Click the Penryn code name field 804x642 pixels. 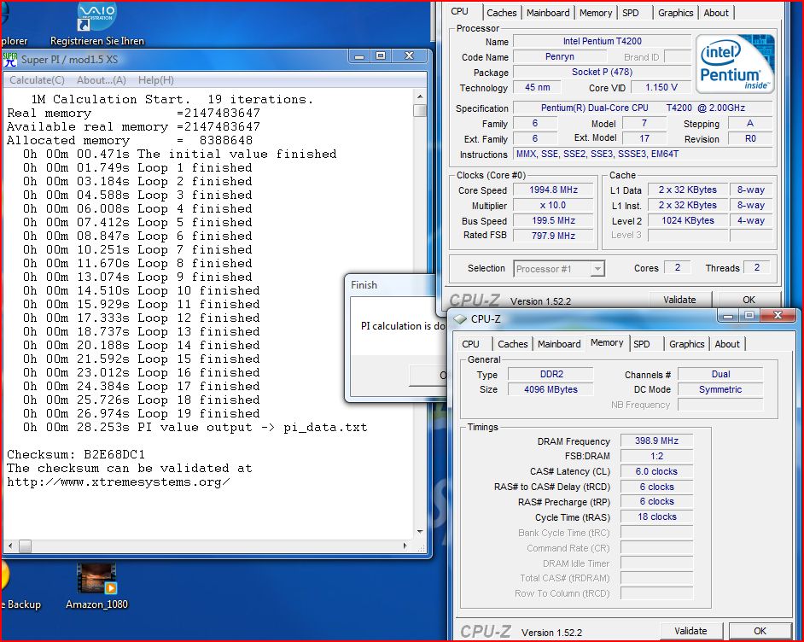(559, 56)
